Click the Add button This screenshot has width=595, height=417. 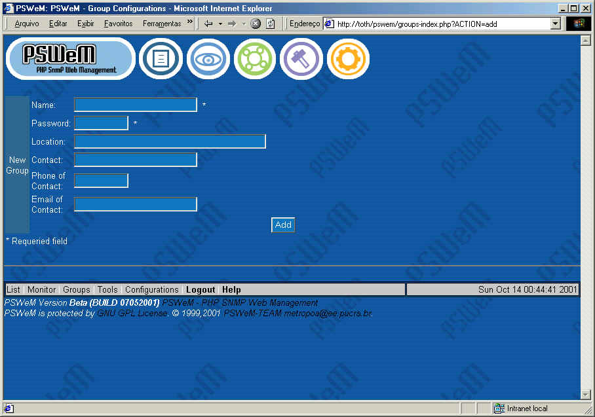tap(283, 225)
